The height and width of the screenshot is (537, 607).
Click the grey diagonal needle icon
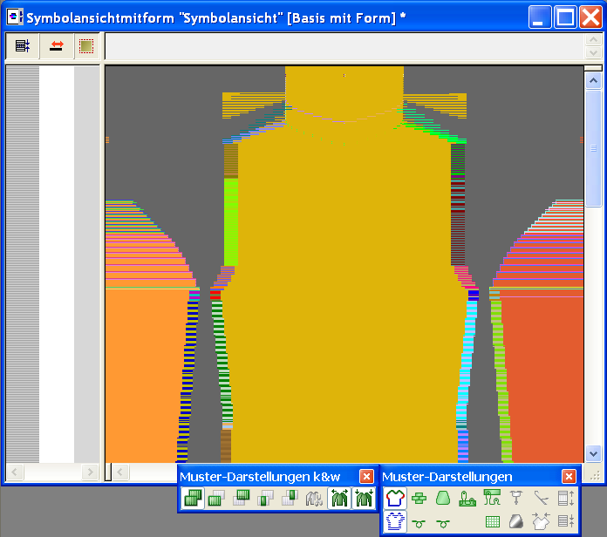pos(541,498)
